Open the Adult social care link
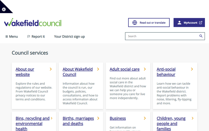This screenshot has width=209, height=131. (124, 69)
